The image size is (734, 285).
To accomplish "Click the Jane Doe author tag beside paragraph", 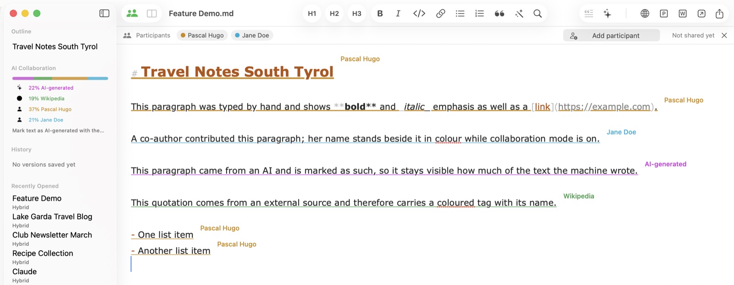I will (621, 132).
